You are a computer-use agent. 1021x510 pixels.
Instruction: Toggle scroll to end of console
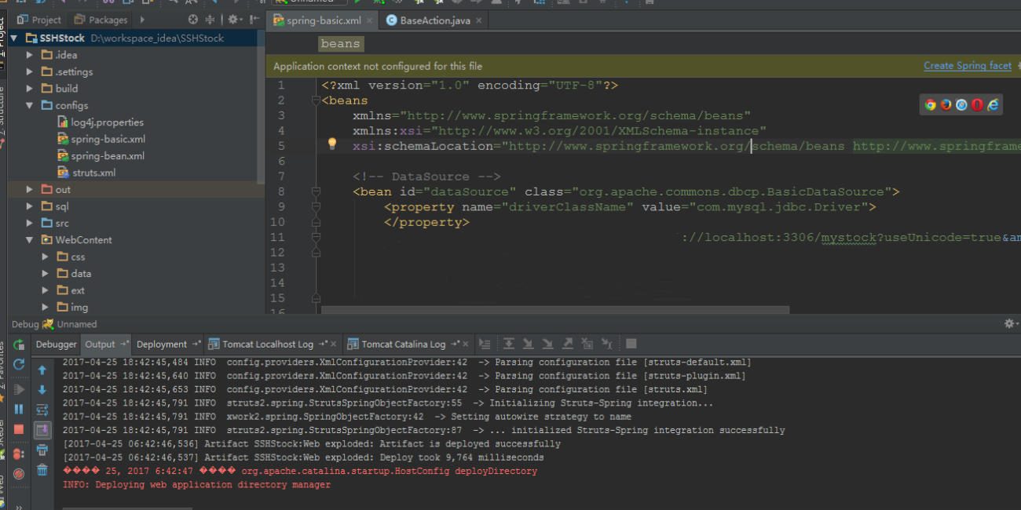click(x=42, y=430)
